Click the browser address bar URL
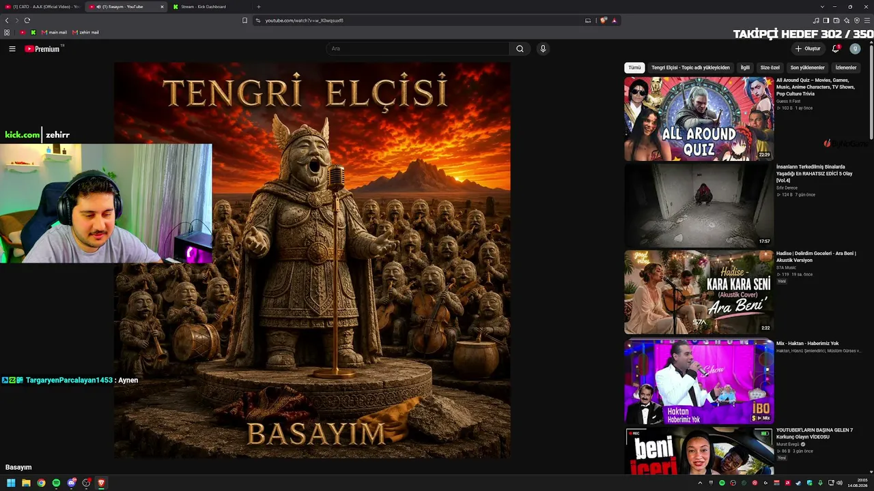Image resolution: width=874 pixels, height=491 pixels. tap(304, 20)
